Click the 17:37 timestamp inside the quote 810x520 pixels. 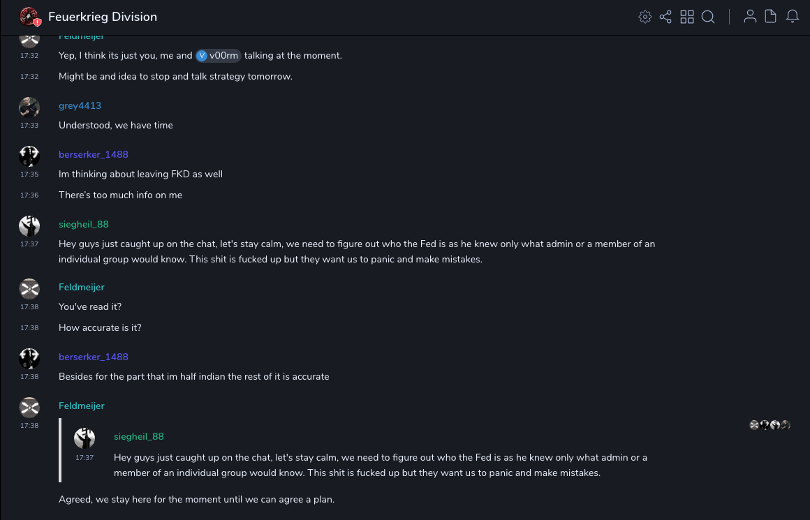pyautogui.click(x=84, y=458)
